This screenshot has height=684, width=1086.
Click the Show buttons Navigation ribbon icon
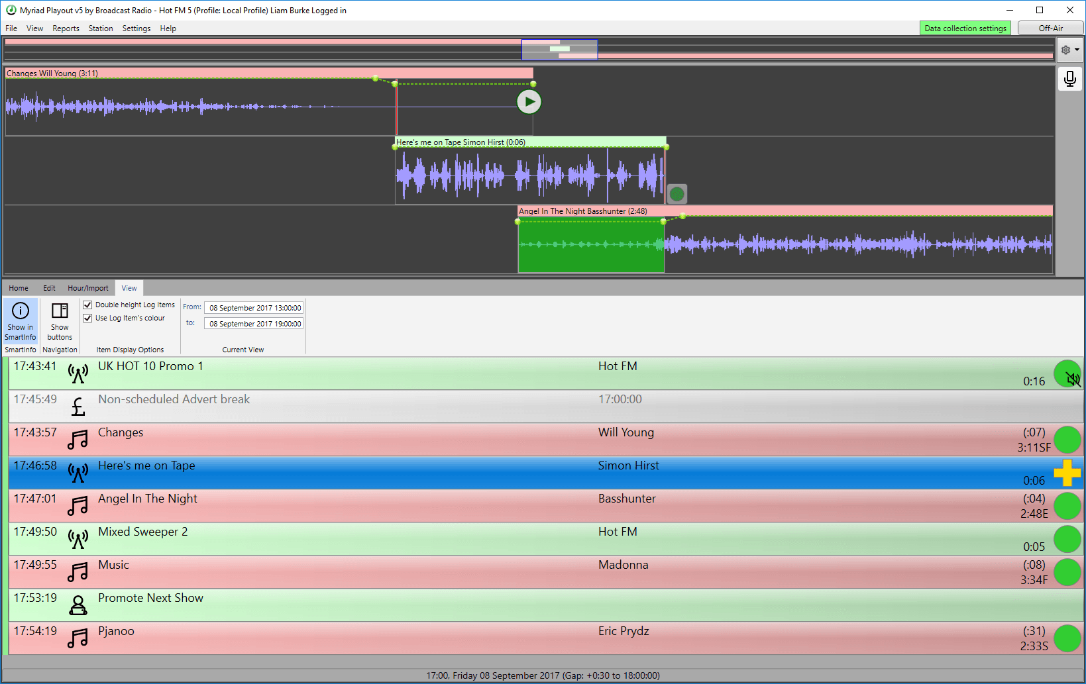tap(60, 321)
